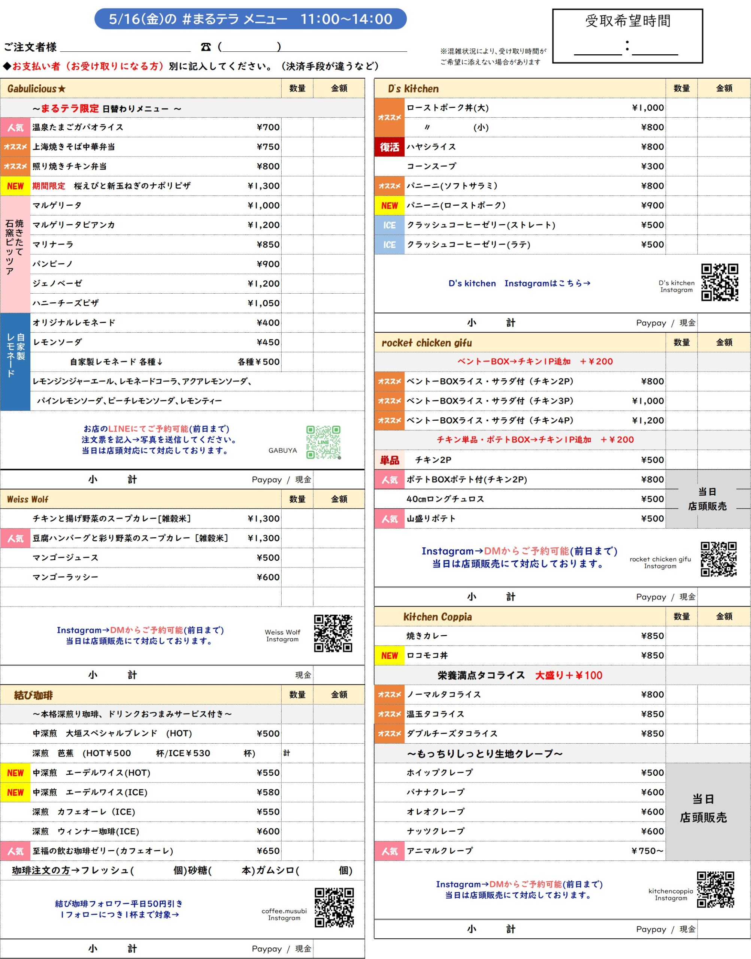The image size is (751, 959).
Task: Click the ¥1,050 price
Action: (x=263, y=303)
